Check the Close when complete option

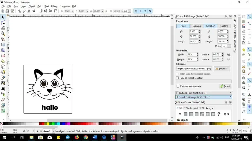pos(178,86)
